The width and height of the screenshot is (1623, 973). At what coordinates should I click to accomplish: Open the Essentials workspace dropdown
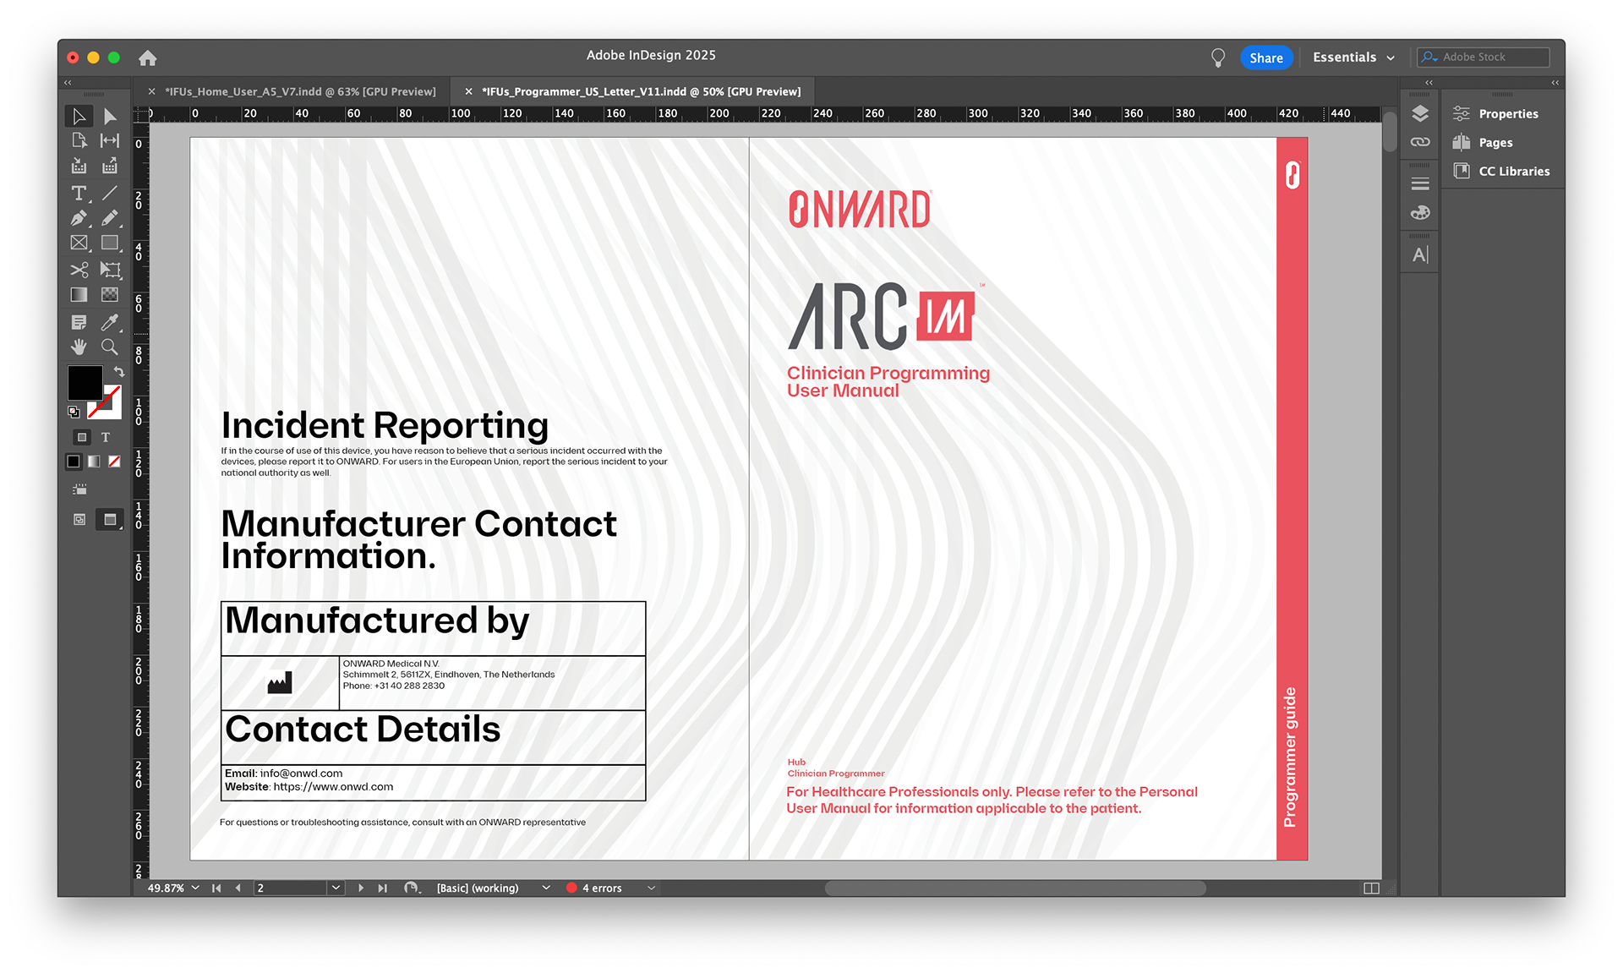tap(1353, 57)
